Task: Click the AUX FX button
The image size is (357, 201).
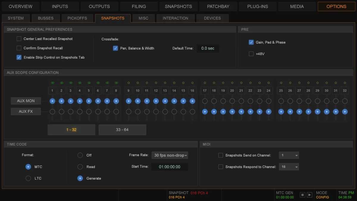Action: click(26, 112)
